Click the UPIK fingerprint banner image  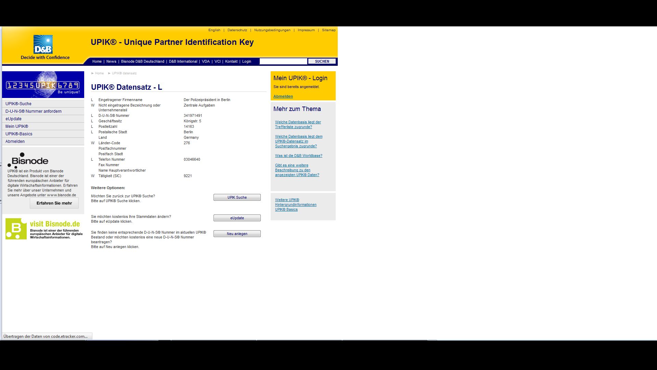pos(43,85)
